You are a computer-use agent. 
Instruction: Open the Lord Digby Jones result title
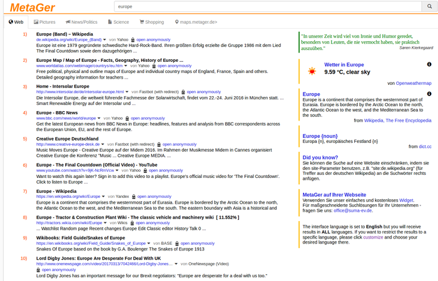click(98, 259)
